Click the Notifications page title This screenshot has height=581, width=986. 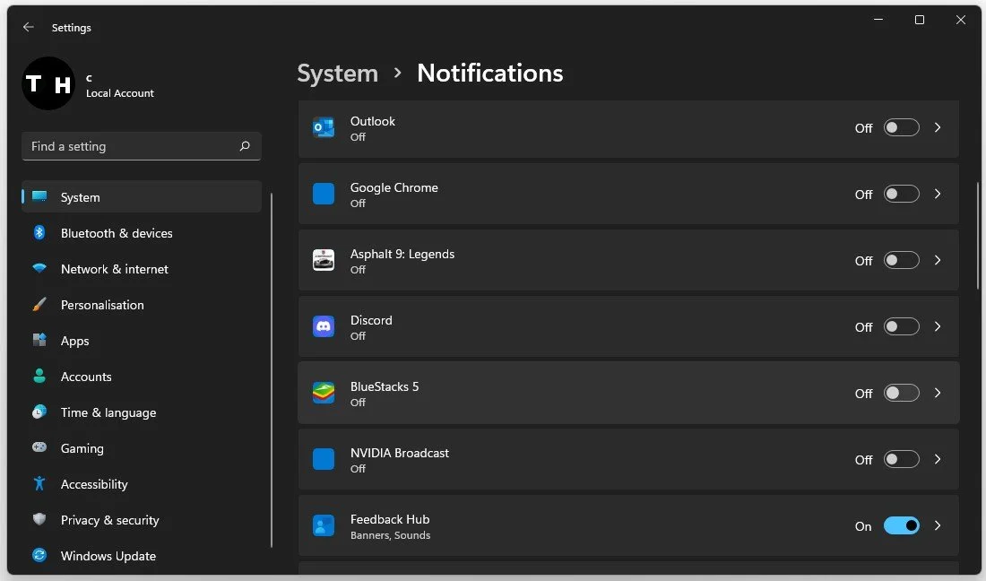coord(489,73)
